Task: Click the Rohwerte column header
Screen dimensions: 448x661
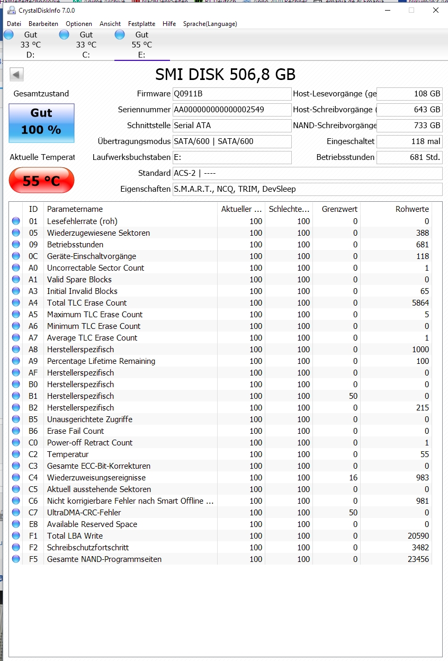Action: pyautogui.click(x=396, y=209)
